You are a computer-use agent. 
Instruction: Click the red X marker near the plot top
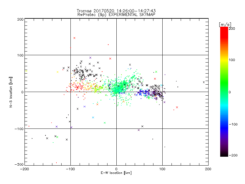[74, 38]
